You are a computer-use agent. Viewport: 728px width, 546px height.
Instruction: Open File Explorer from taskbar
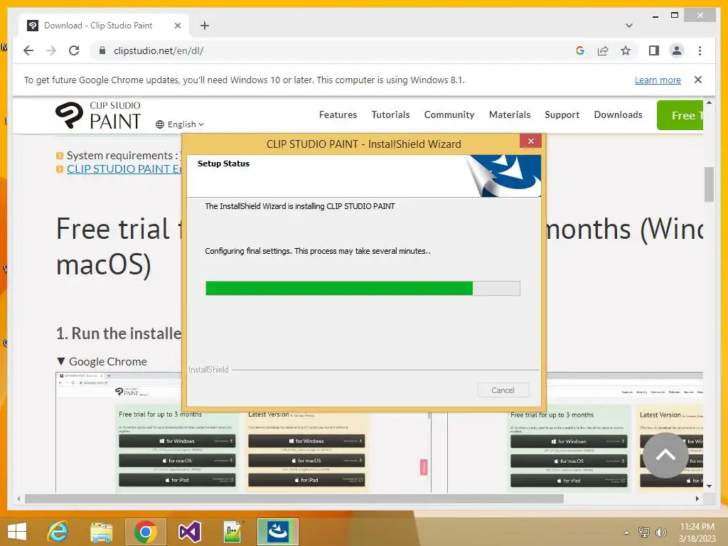tap(101, 532)
